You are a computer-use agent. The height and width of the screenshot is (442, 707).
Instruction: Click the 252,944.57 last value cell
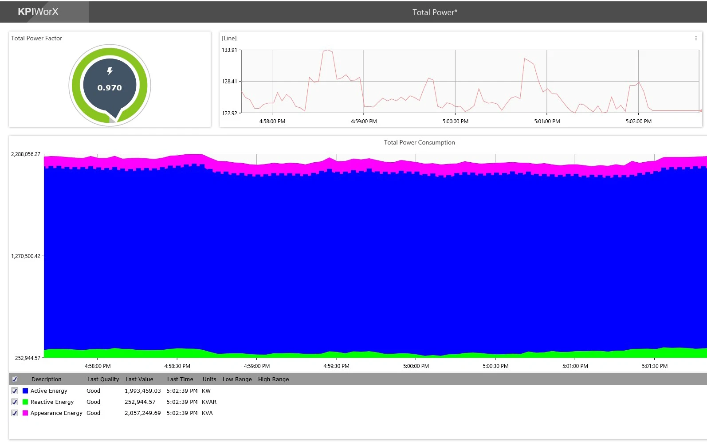point(140,402)
